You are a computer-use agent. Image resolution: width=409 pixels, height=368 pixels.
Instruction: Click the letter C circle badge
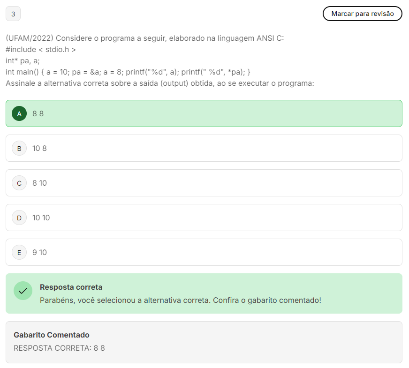[19, 183]
